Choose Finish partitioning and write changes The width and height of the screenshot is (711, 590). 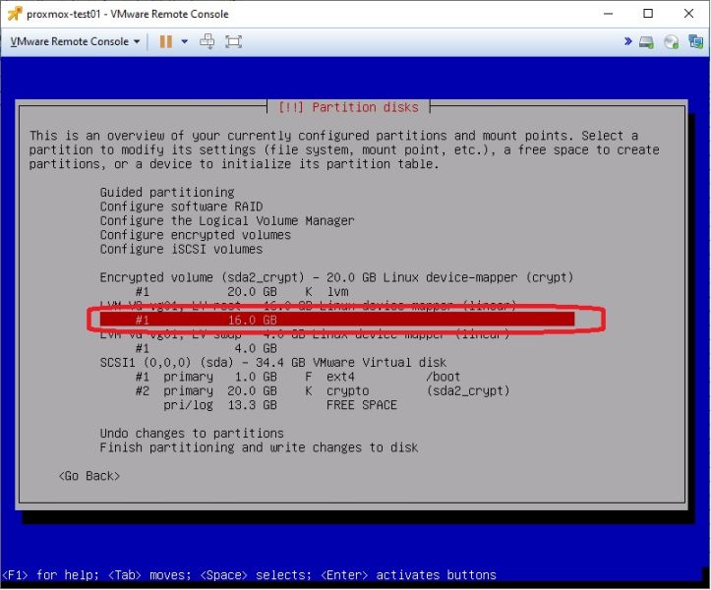tap(259, 447)
